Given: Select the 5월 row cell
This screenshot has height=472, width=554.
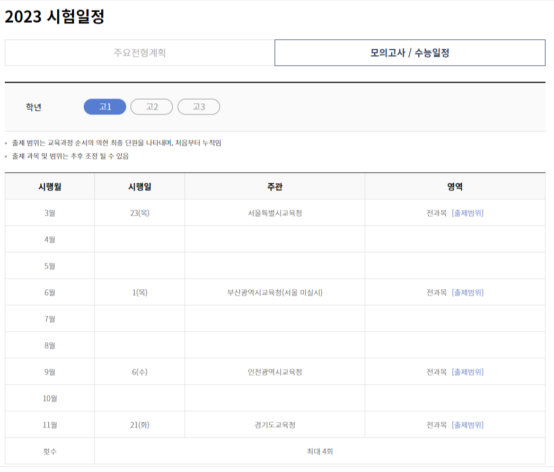Looking at the screenshot, I should coord(50,266).
